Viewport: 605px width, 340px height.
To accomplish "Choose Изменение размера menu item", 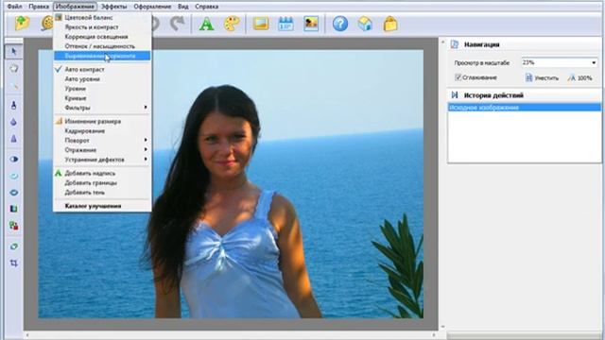I will point(102,122).
